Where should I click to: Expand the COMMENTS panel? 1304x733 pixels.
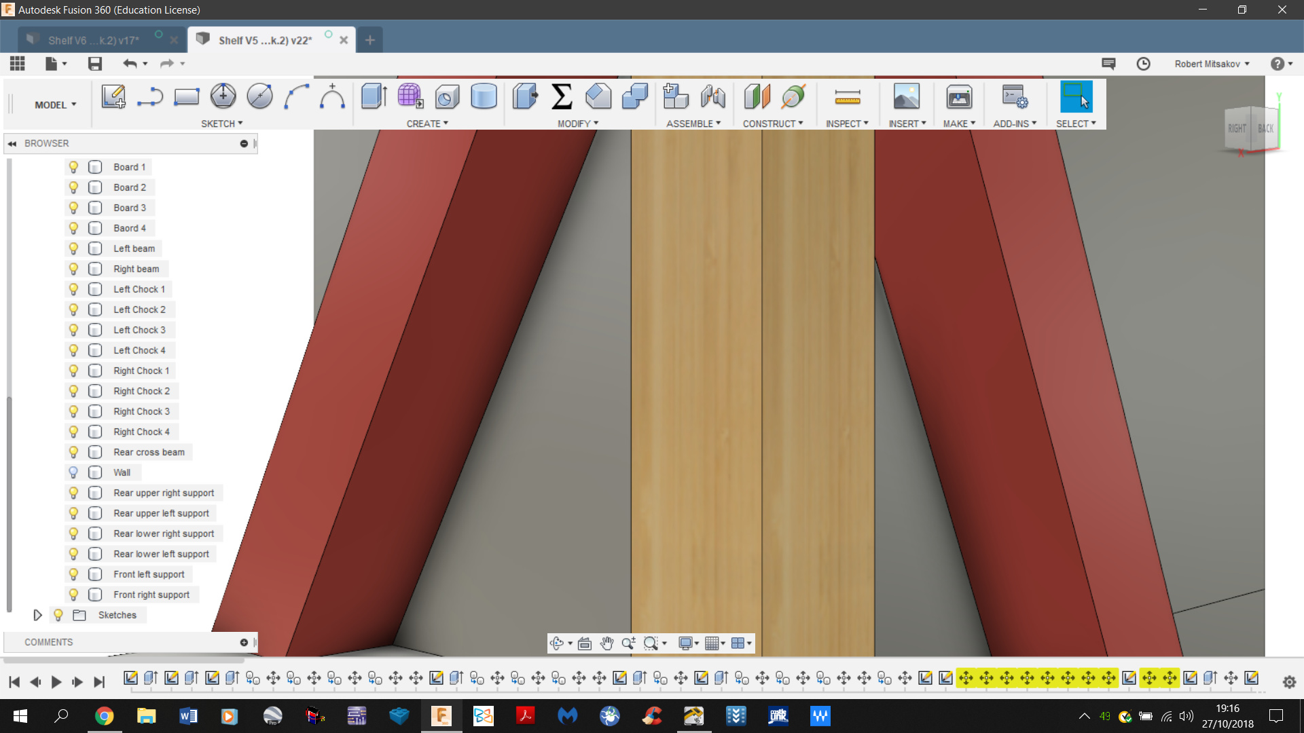[244, 642]
